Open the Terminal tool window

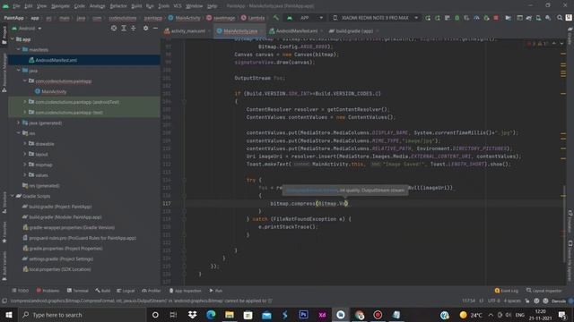[x=78, y=291]
